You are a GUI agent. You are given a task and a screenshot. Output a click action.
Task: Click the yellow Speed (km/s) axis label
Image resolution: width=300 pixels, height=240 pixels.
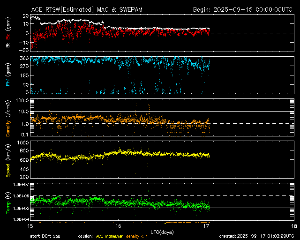[x=8, y=161]
